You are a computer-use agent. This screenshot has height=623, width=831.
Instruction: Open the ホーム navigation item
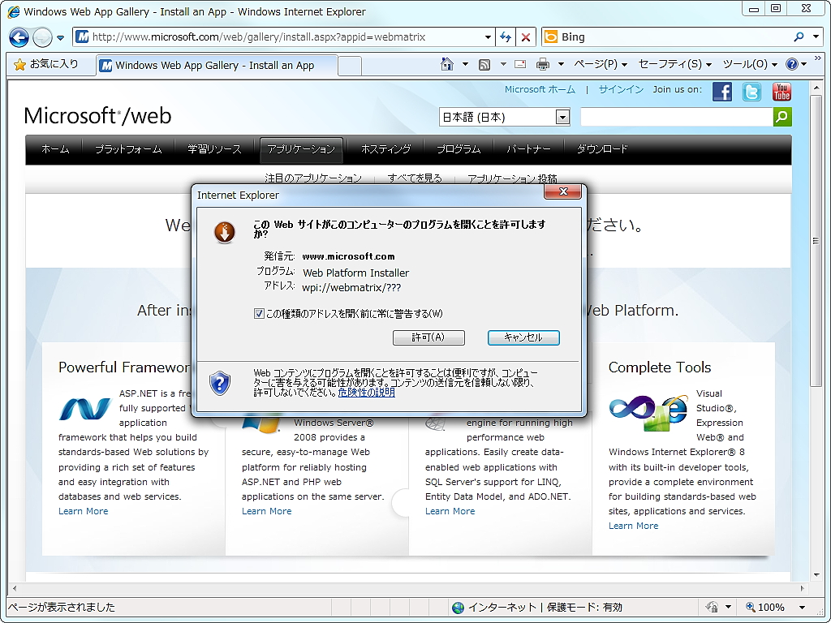tap(55, 149)
